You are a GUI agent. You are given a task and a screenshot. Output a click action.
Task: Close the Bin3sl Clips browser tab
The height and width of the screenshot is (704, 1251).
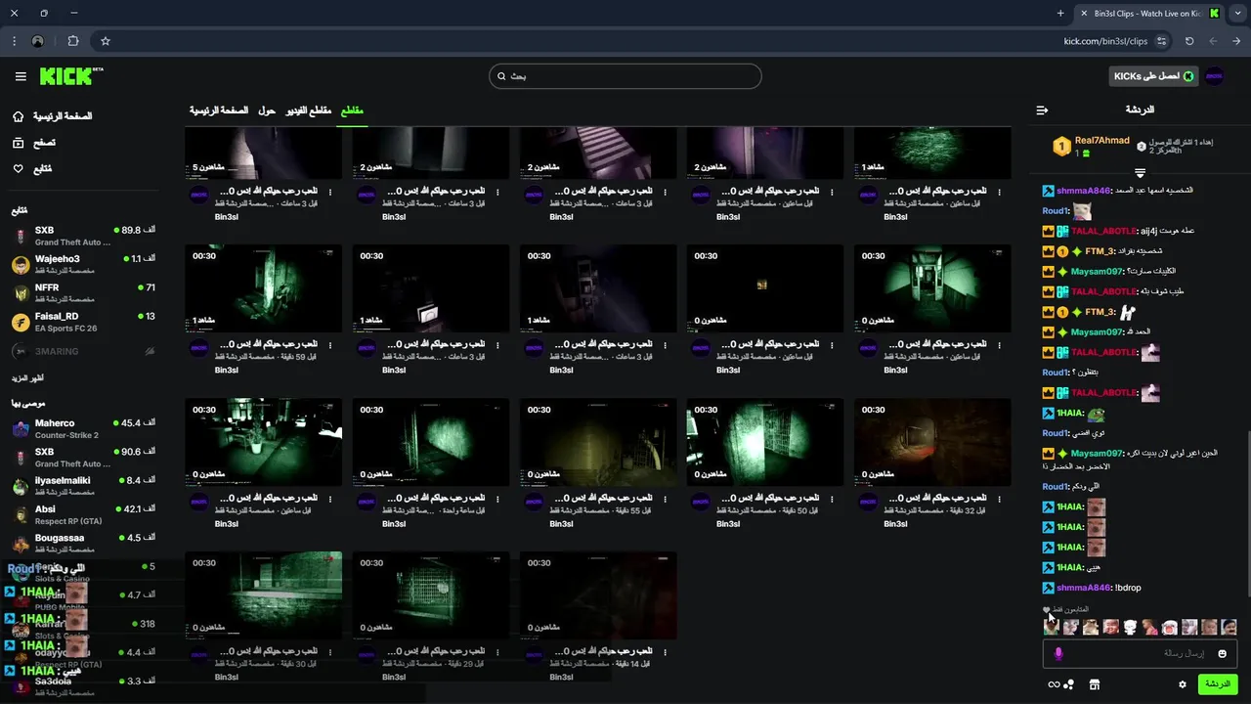(1083, 13)
